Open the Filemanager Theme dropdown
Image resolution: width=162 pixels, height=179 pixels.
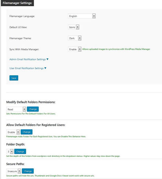click(x=75, y=38)
